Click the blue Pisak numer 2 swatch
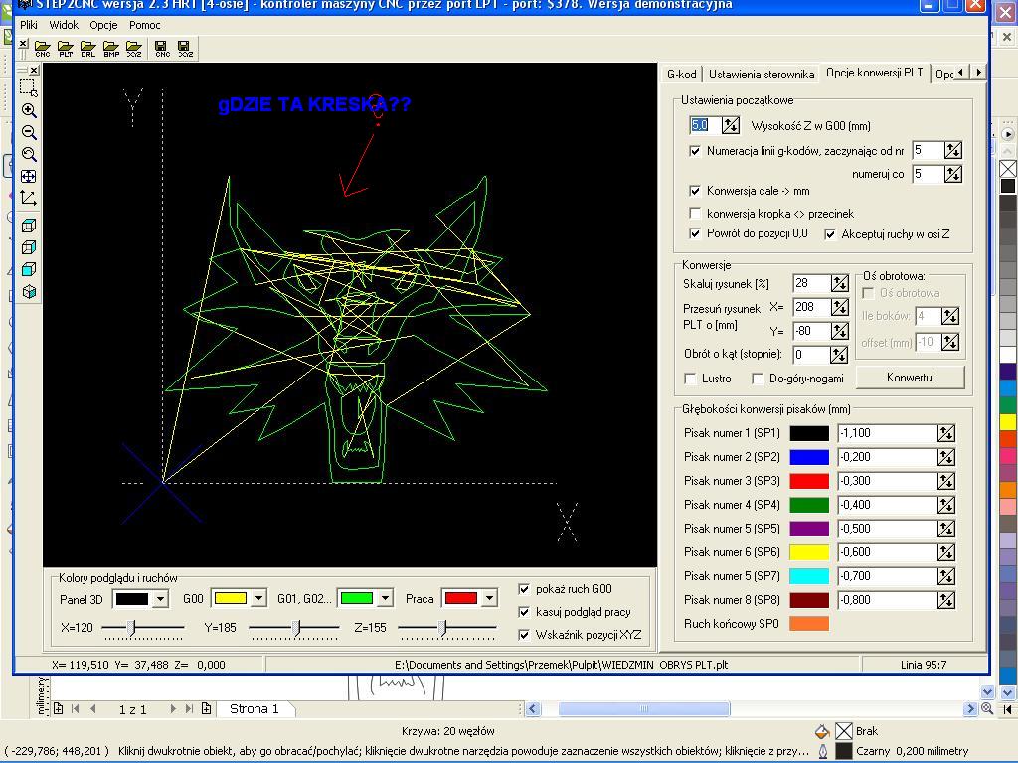This screenshot has height=763, width=1018. click(809, 457)
